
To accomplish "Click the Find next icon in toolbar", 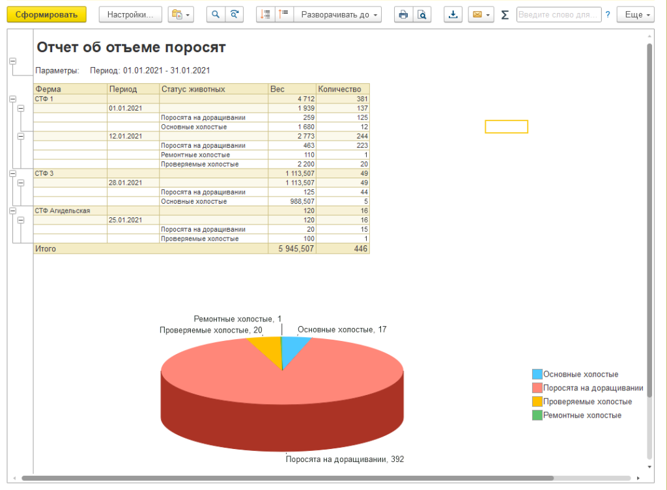I will tap(234, 15).
